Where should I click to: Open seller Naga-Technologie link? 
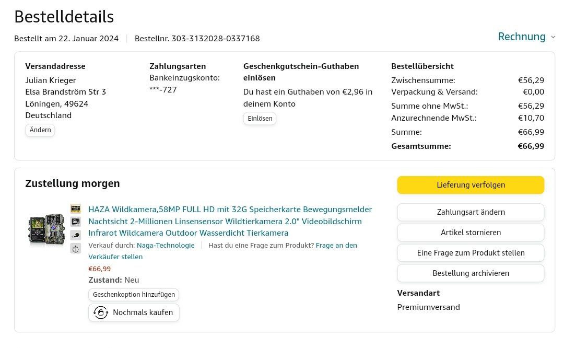tap(166, 245)
